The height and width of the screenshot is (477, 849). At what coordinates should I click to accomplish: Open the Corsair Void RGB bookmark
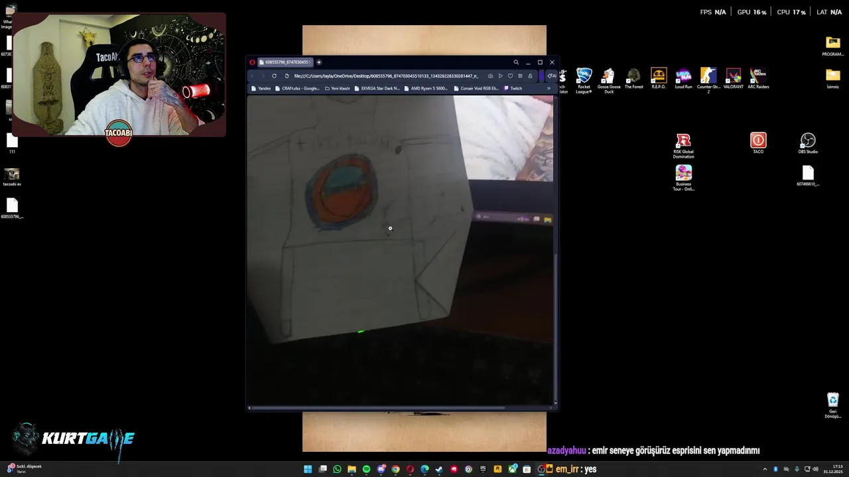click(476, 88)
